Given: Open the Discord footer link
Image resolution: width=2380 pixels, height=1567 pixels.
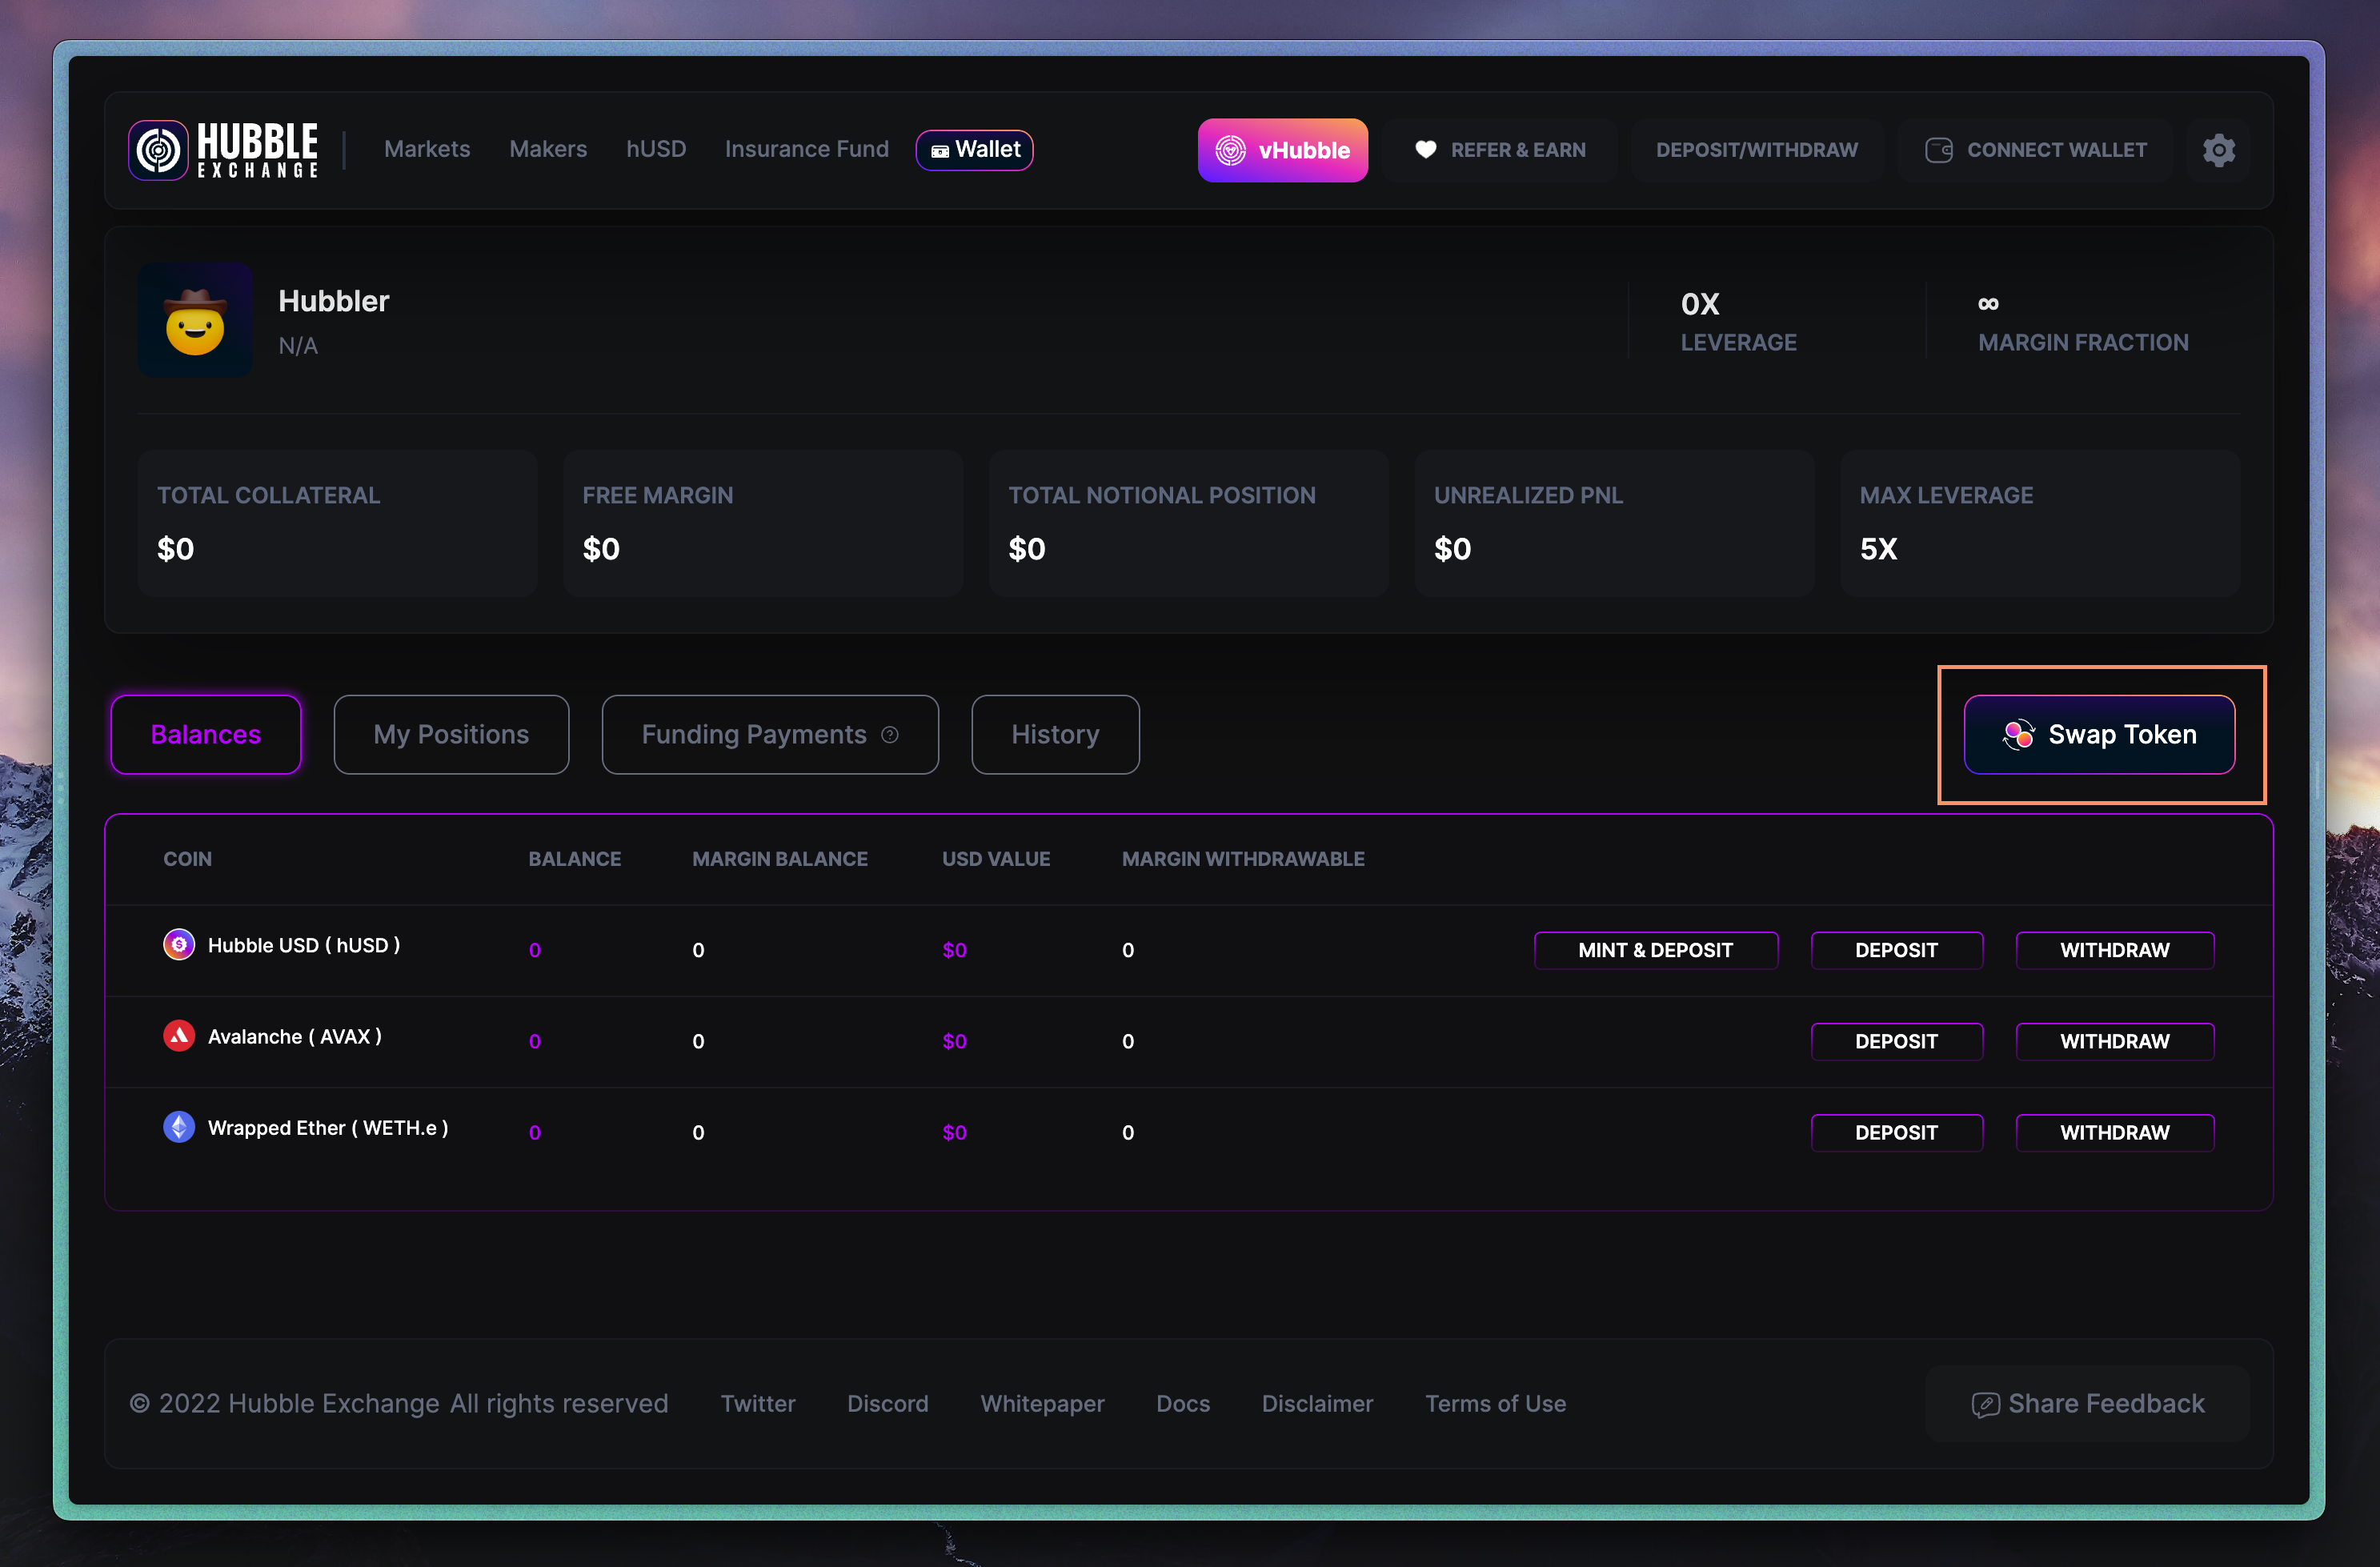Looking at the screenshot, I should (887, 1404).
